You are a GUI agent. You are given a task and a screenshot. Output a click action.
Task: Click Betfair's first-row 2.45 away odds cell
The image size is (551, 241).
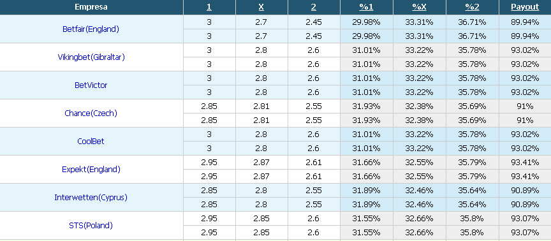pos(314,22)
